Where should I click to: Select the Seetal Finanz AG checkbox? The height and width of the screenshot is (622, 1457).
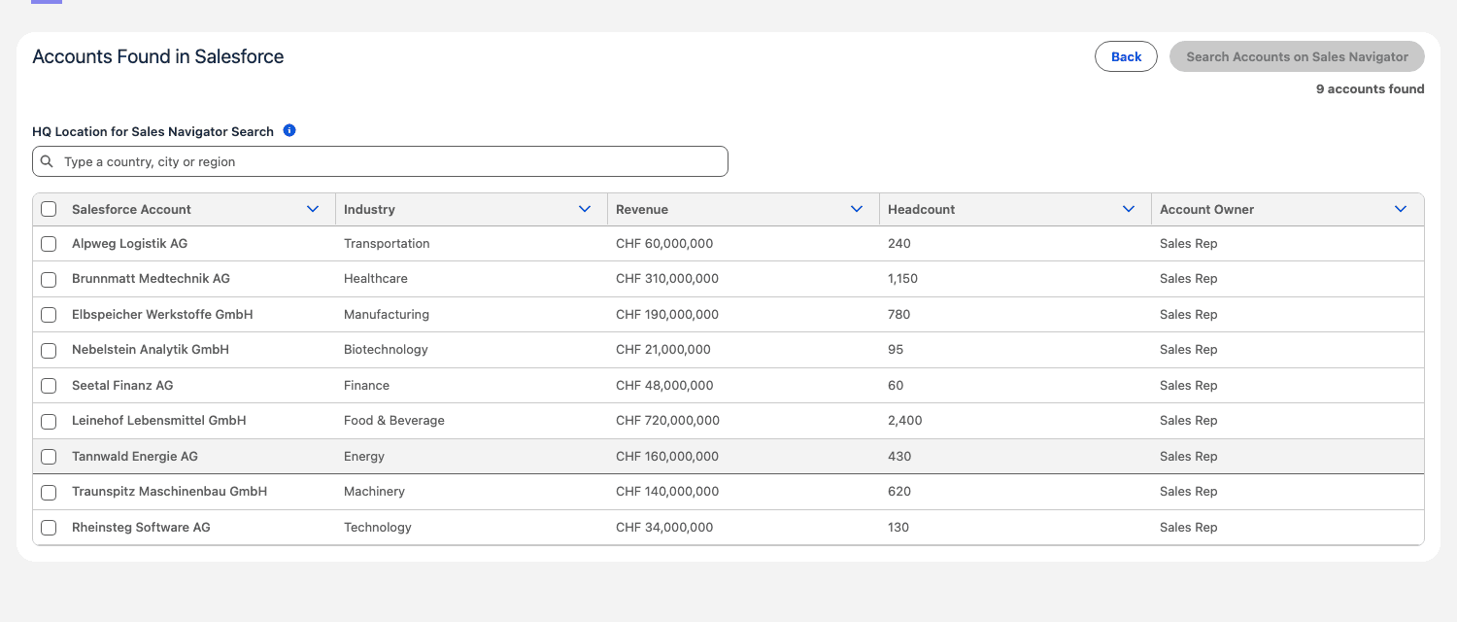point(49,386)
